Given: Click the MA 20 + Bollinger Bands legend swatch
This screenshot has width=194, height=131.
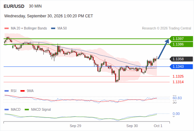Looking at the screenshot, I should [x=7, y=28].
